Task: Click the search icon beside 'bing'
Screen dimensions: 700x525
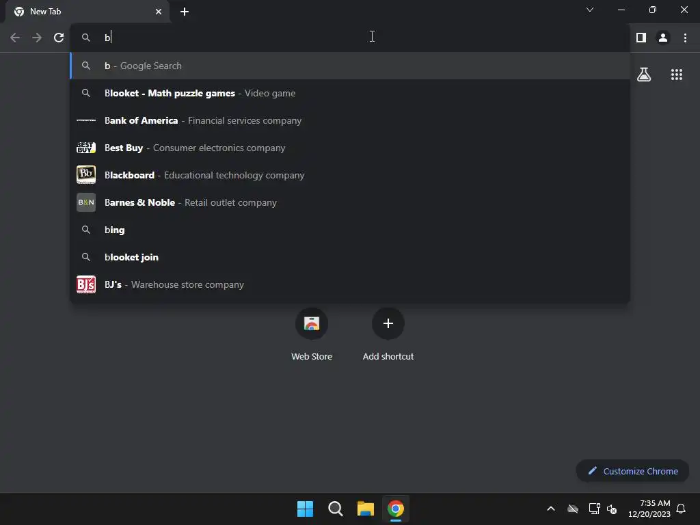Action: (x=86, y=230)
